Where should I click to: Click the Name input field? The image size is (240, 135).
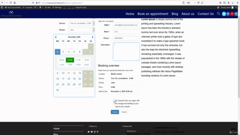pos(126,31)
